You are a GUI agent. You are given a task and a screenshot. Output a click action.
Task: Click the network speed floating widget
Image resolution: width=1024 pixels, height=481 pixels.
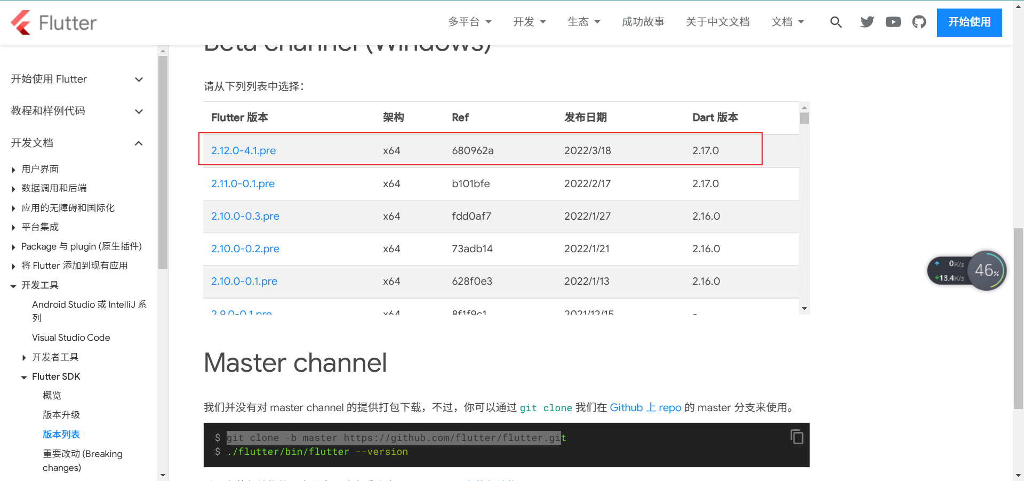tap(966, 270)
